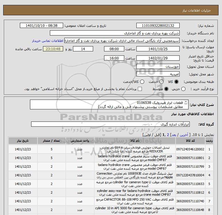The width and height of the screenshot is (222, 215).
Task: Click the نام کالا column header
Action: tap(135, 141)
